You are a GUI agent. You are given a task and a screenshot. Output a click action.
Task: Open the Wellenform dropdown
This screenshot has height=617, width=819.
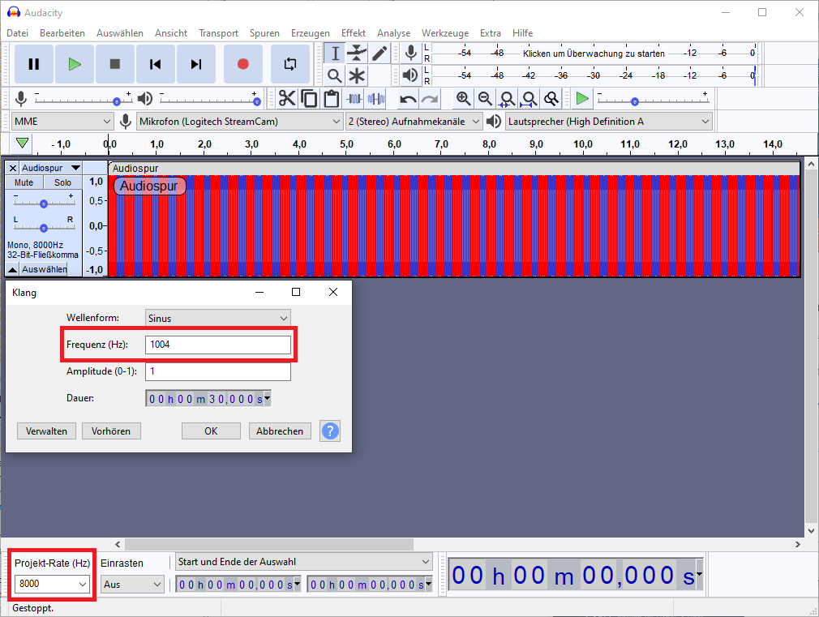pyautogui.click(x=217, y=318)
